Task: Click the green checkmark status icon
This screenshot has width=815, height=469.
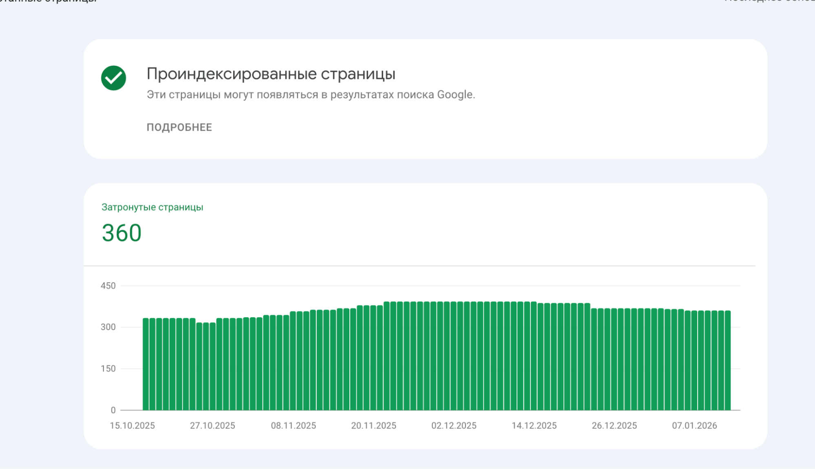Action: [113, 78]
